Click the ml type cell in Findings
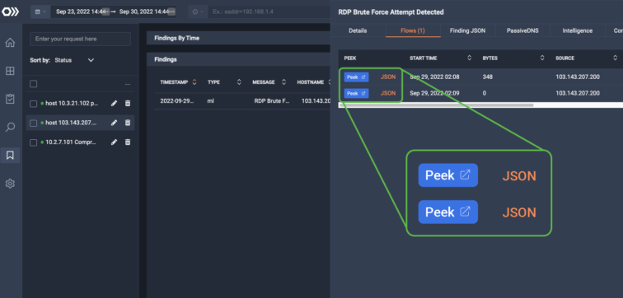This screenshot has height=298, width=623. tap(211, 100)
